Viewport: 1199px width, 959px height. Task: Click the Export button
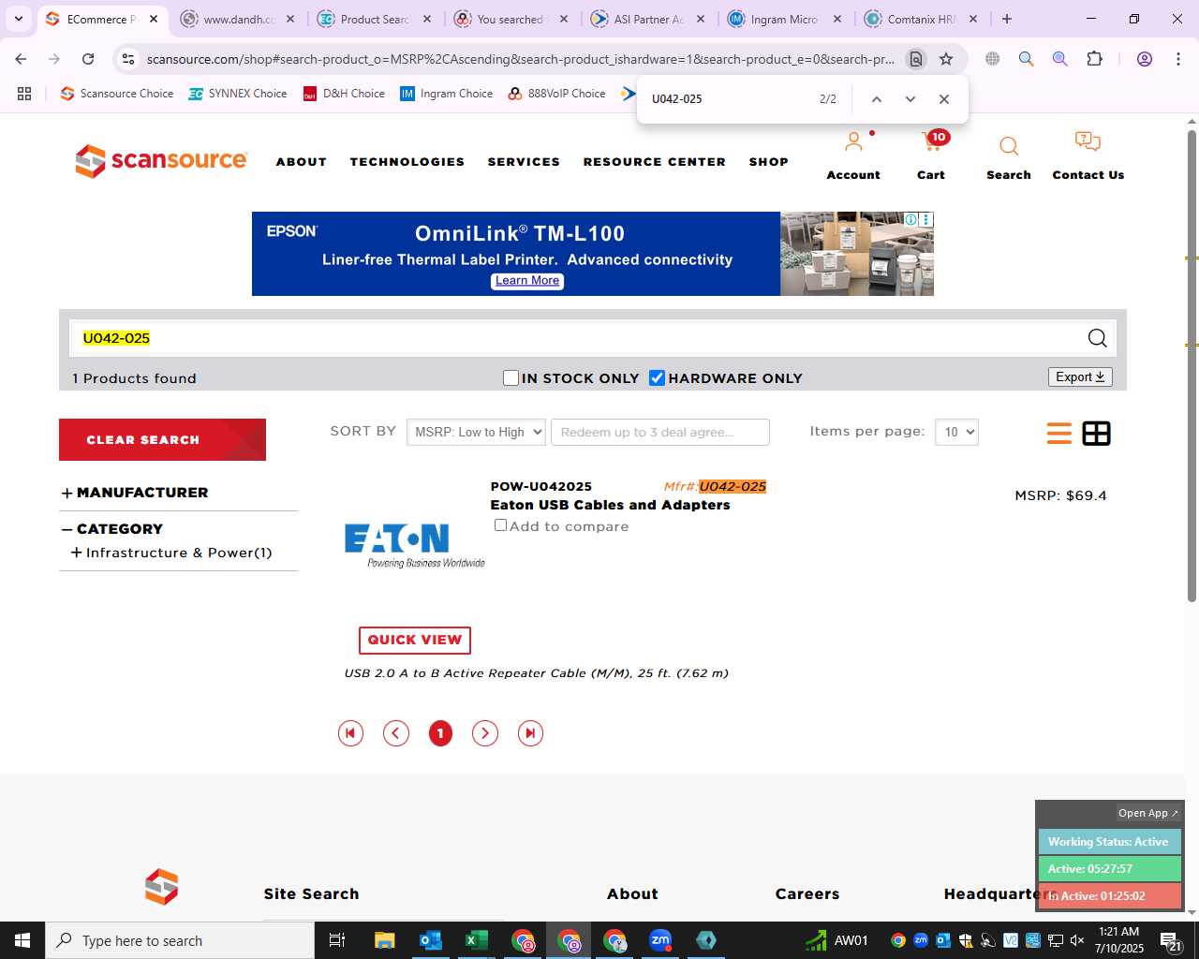1080,376
